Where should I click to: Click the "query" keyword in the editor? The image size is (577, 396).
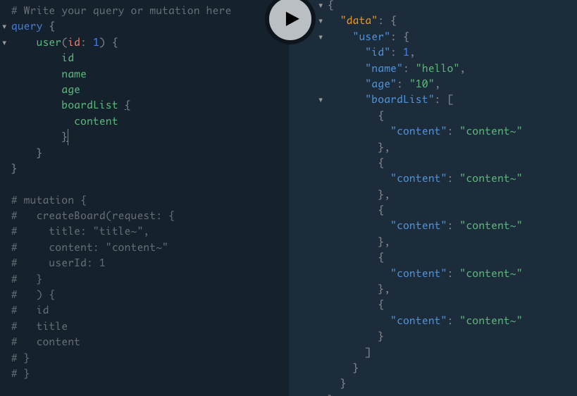[x=27, y=27]
